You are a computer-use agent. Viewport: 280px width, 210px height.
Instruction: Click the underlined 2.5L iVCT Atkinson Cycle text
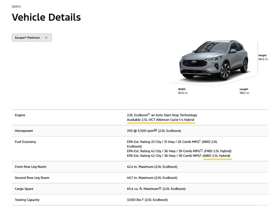coord(161,120)
